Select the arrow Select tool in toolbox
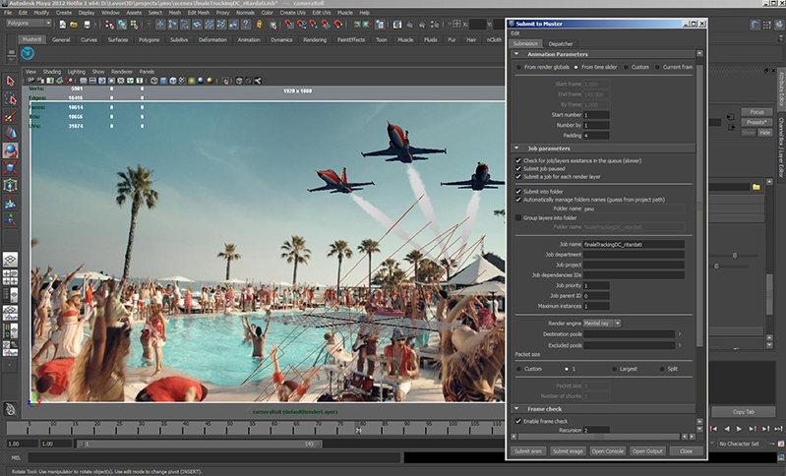 (x=10, y=81)
